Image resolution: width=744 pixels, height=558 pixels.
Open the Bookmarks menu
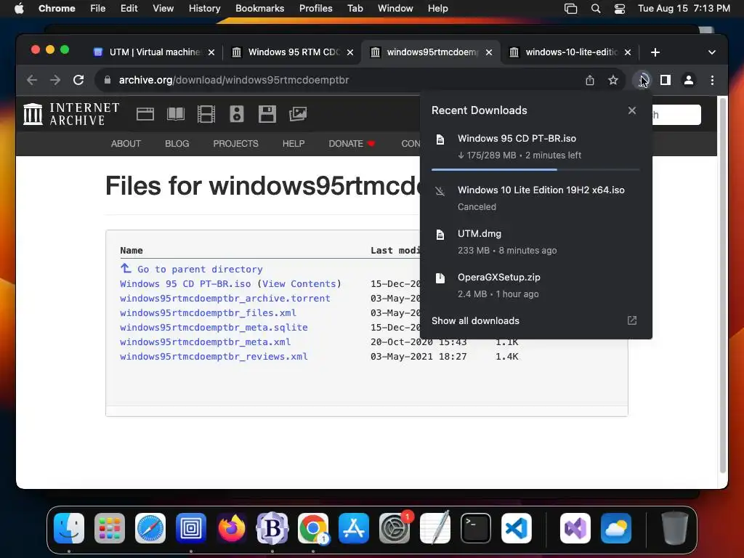[259, 9]
